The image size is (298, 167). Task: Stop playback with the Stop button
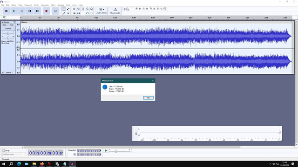(22, 11)
